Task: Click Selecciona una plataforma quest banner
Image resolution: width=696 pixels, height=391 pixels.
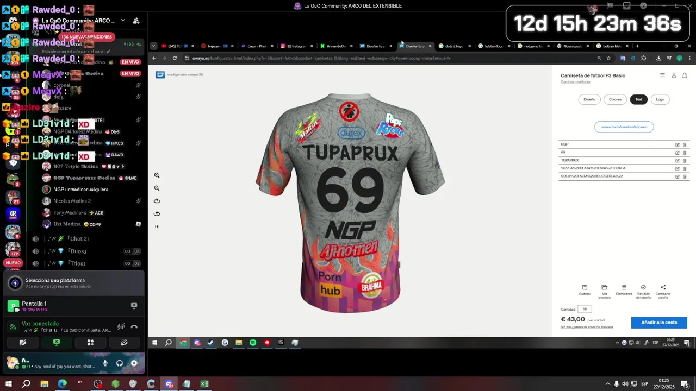Action: click(x=74, y=283)
